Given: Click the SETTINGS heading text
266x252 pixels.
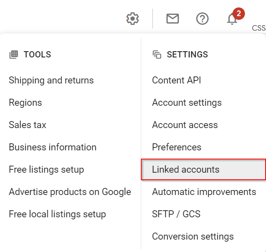Looking at the screenshot, I should tap(187, 55).
